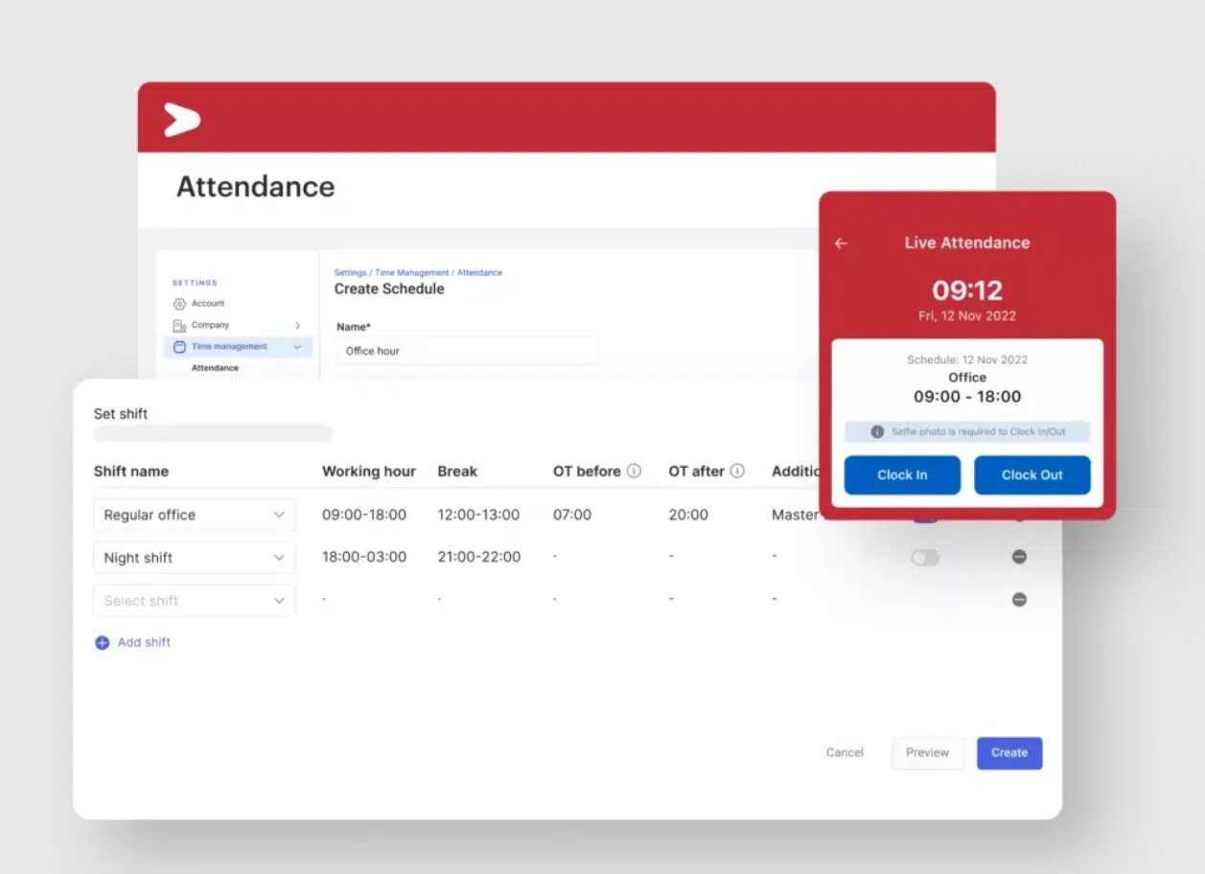Viewport: 1205px width, 874px height.
Task: Toggle the switch on the Night shift row
Action: [924, 557]
